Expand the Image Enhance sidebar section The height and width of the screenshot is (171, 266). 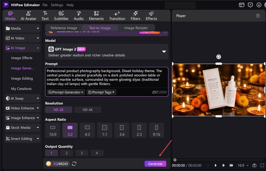tap(22, 118)
